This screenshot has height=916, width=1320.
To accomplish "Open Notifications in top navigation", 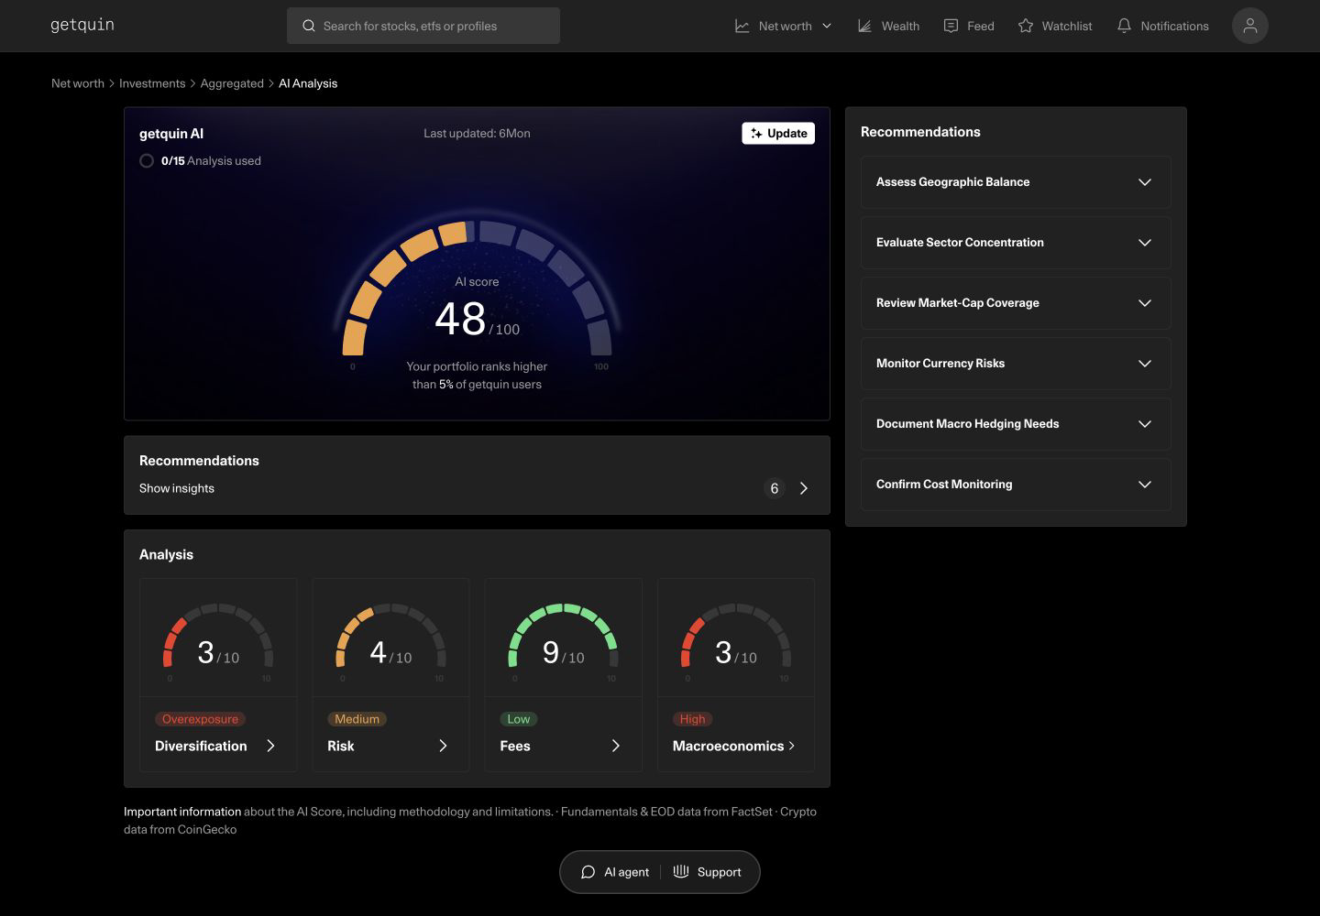I will tap(1162, 26).
